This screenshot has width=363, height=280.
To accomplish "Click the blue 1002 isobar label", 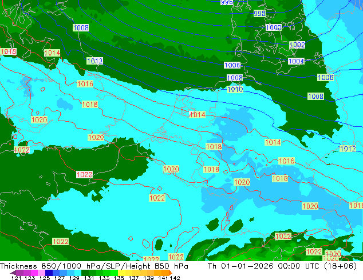I will (297, 45).
